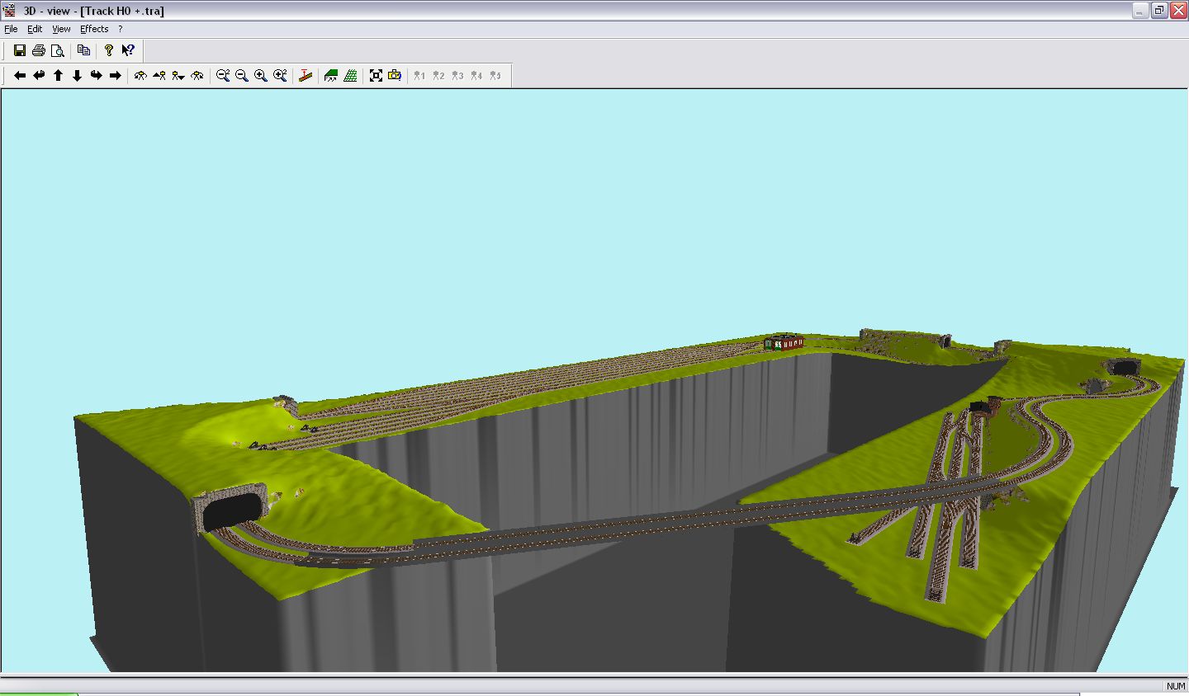Click the camera lower (down triangle) icon
Screen dimensions: 1189x696
point(178,76)
